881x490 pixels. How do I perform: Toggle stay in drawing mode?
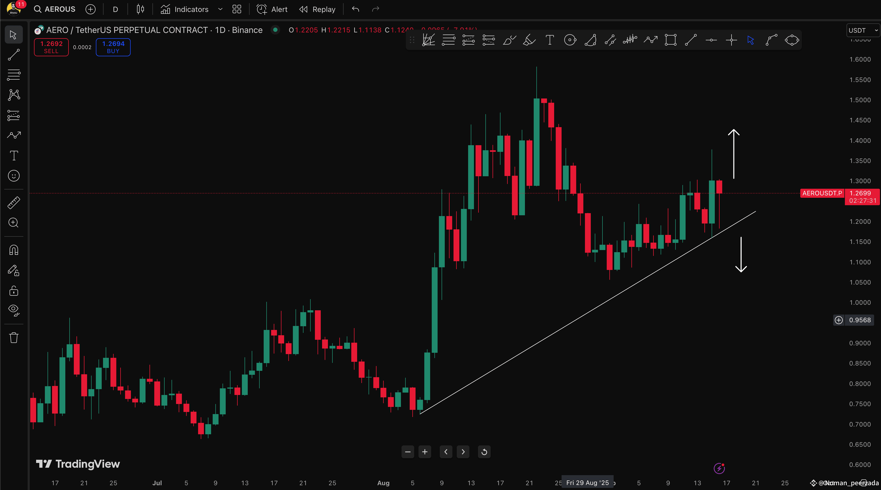(x=14, y=270)
